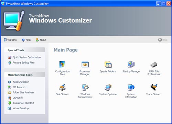The image size is (172, 124).
Task: Click the Special Folders label
Action: 108,71
